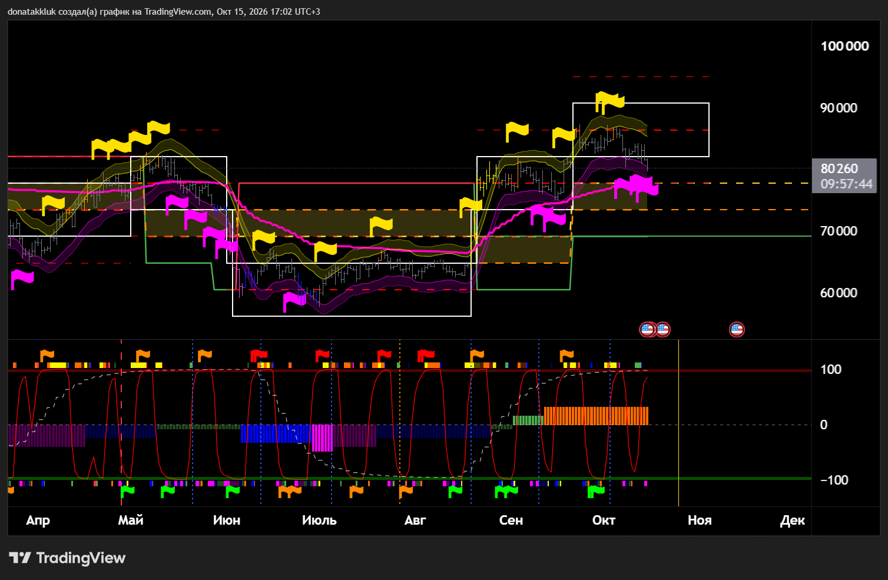The height and width of the screenshot is (580, 888).
Task: Click the 100 000 price scale label
Action: [844, 47]
